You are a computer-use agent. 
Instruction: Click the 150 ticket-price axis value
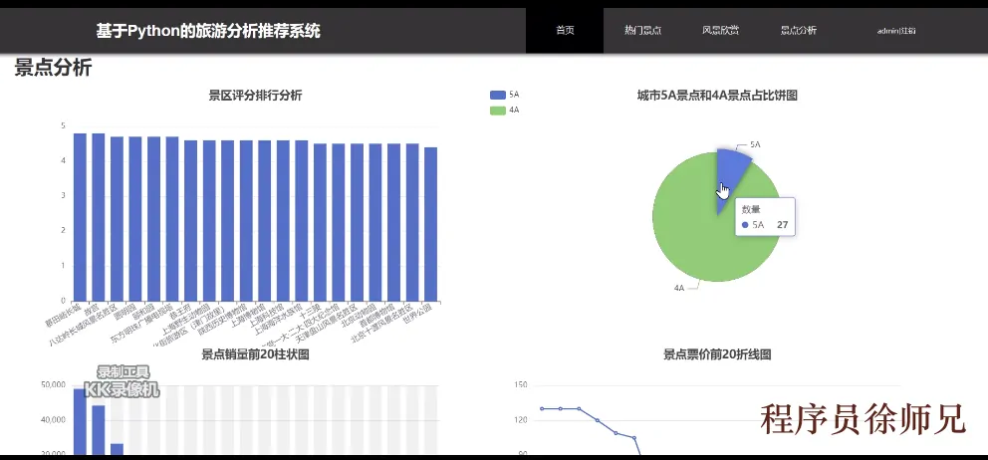point(521,385)
